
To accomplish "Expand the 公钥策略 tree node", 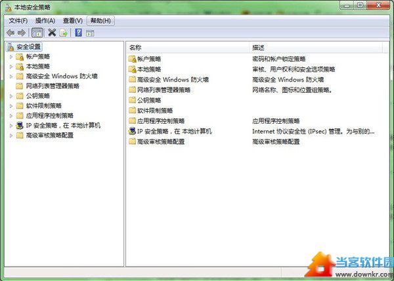I will pyautogui.click(x=11, y=96).
